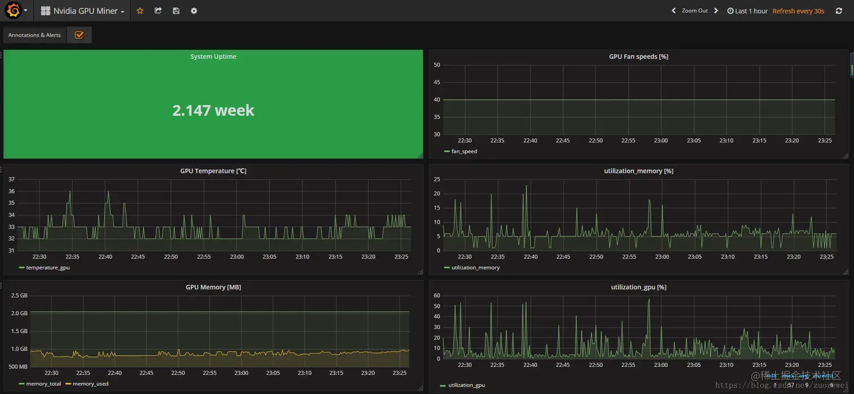Refresh the dashboard with refresh icon

[839, 11]
